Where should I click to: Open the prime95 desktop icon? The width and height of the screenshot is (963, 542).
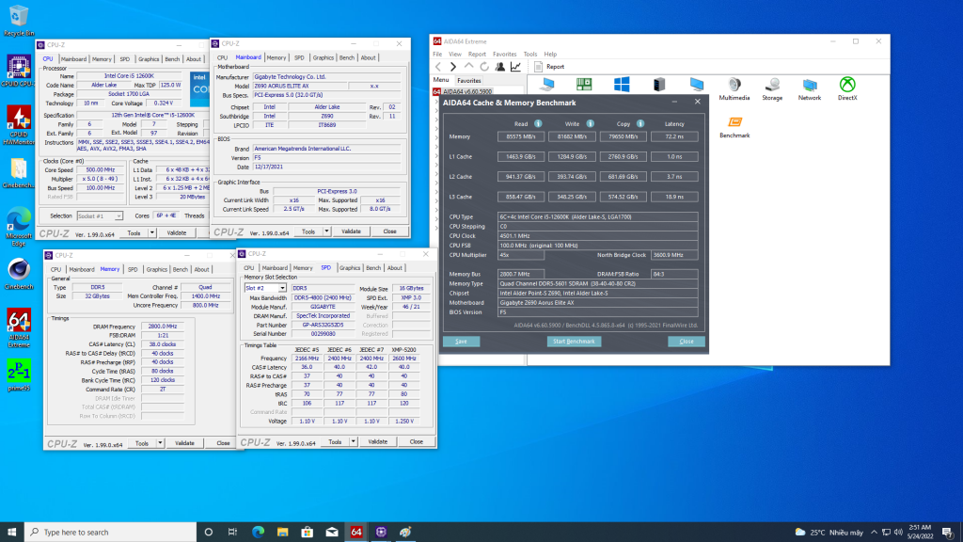[x=19, y=375]
